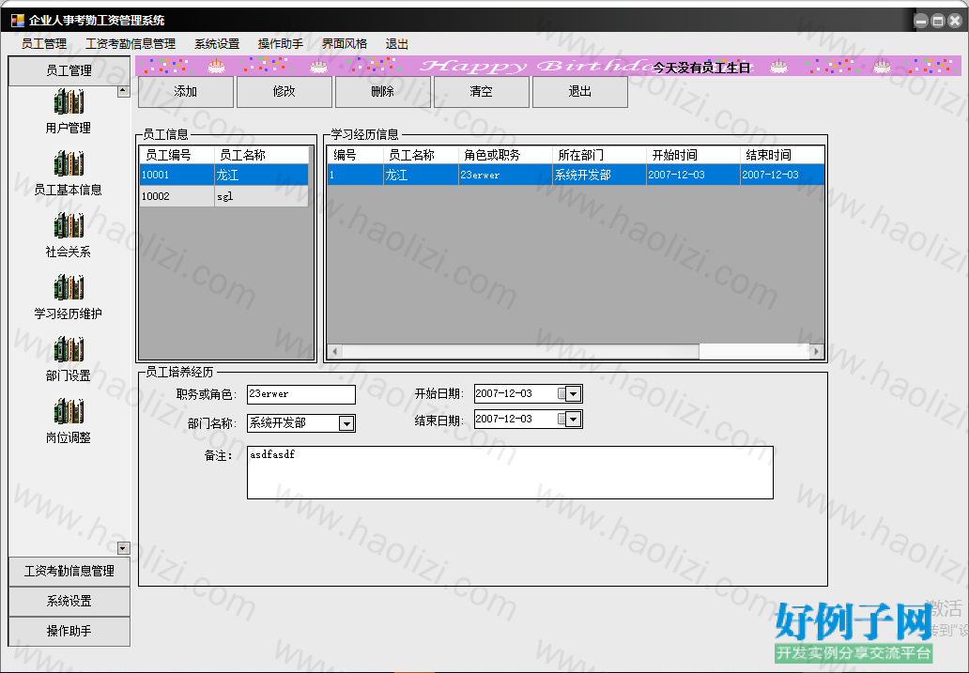Viewport: 969px width, 673px height.
Task: Click the 员工名称 header in 员工信息
Action: click(261, 155)
